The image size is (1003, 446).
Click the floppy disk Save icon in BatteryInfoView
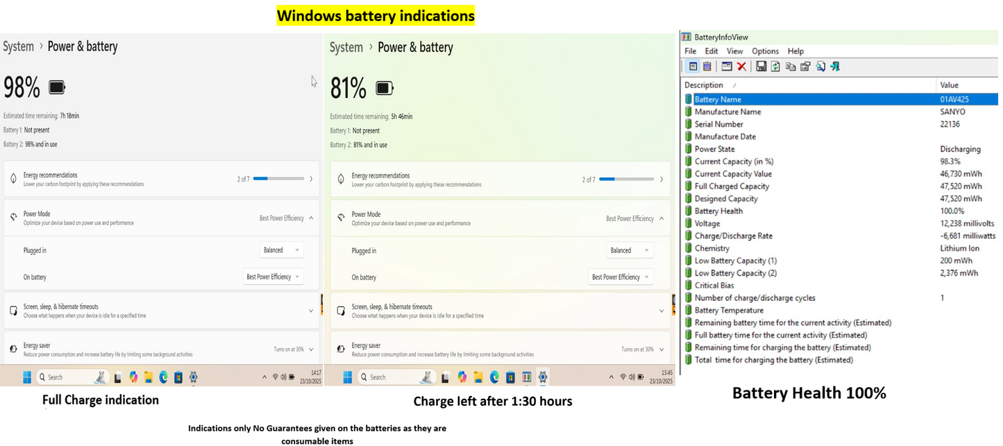[761, 67]
